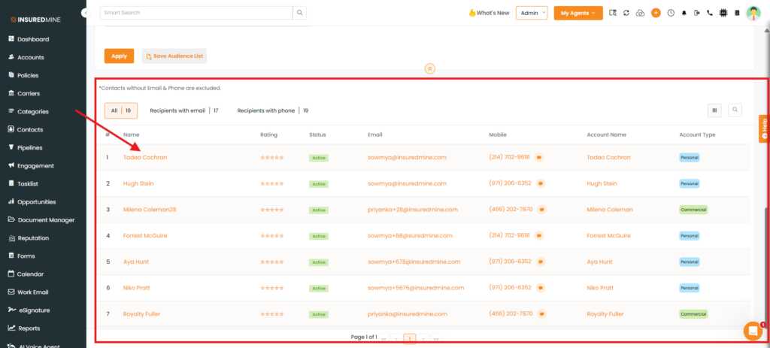Select the Recipients with email tab

click(183, 110)
